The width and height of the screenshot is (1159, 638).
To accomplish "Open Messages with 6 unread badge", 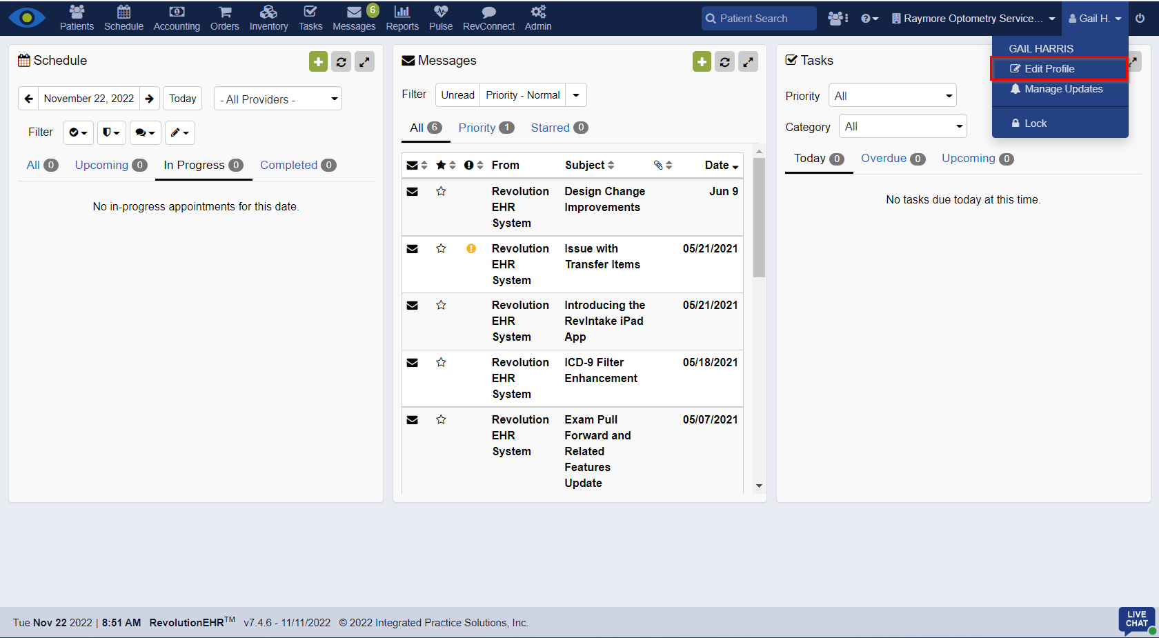I will (355, 18).
